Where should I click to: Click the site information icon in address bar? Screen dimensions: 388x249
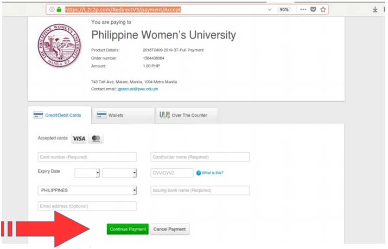(x=52, y=9)
